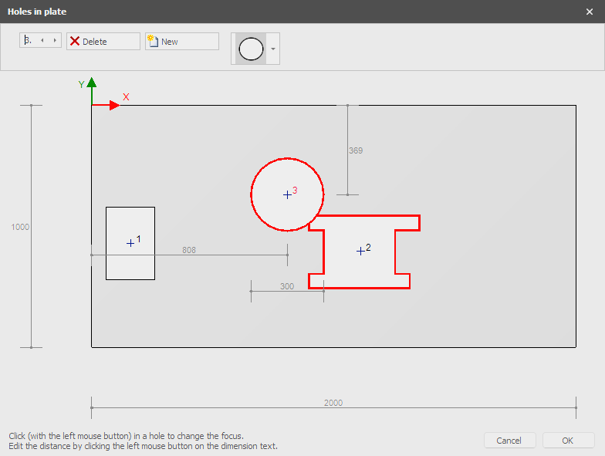The width and height of the screenshot is (605, 456).
Task: Create a new hole with New
Action: (x=182, y=42)
